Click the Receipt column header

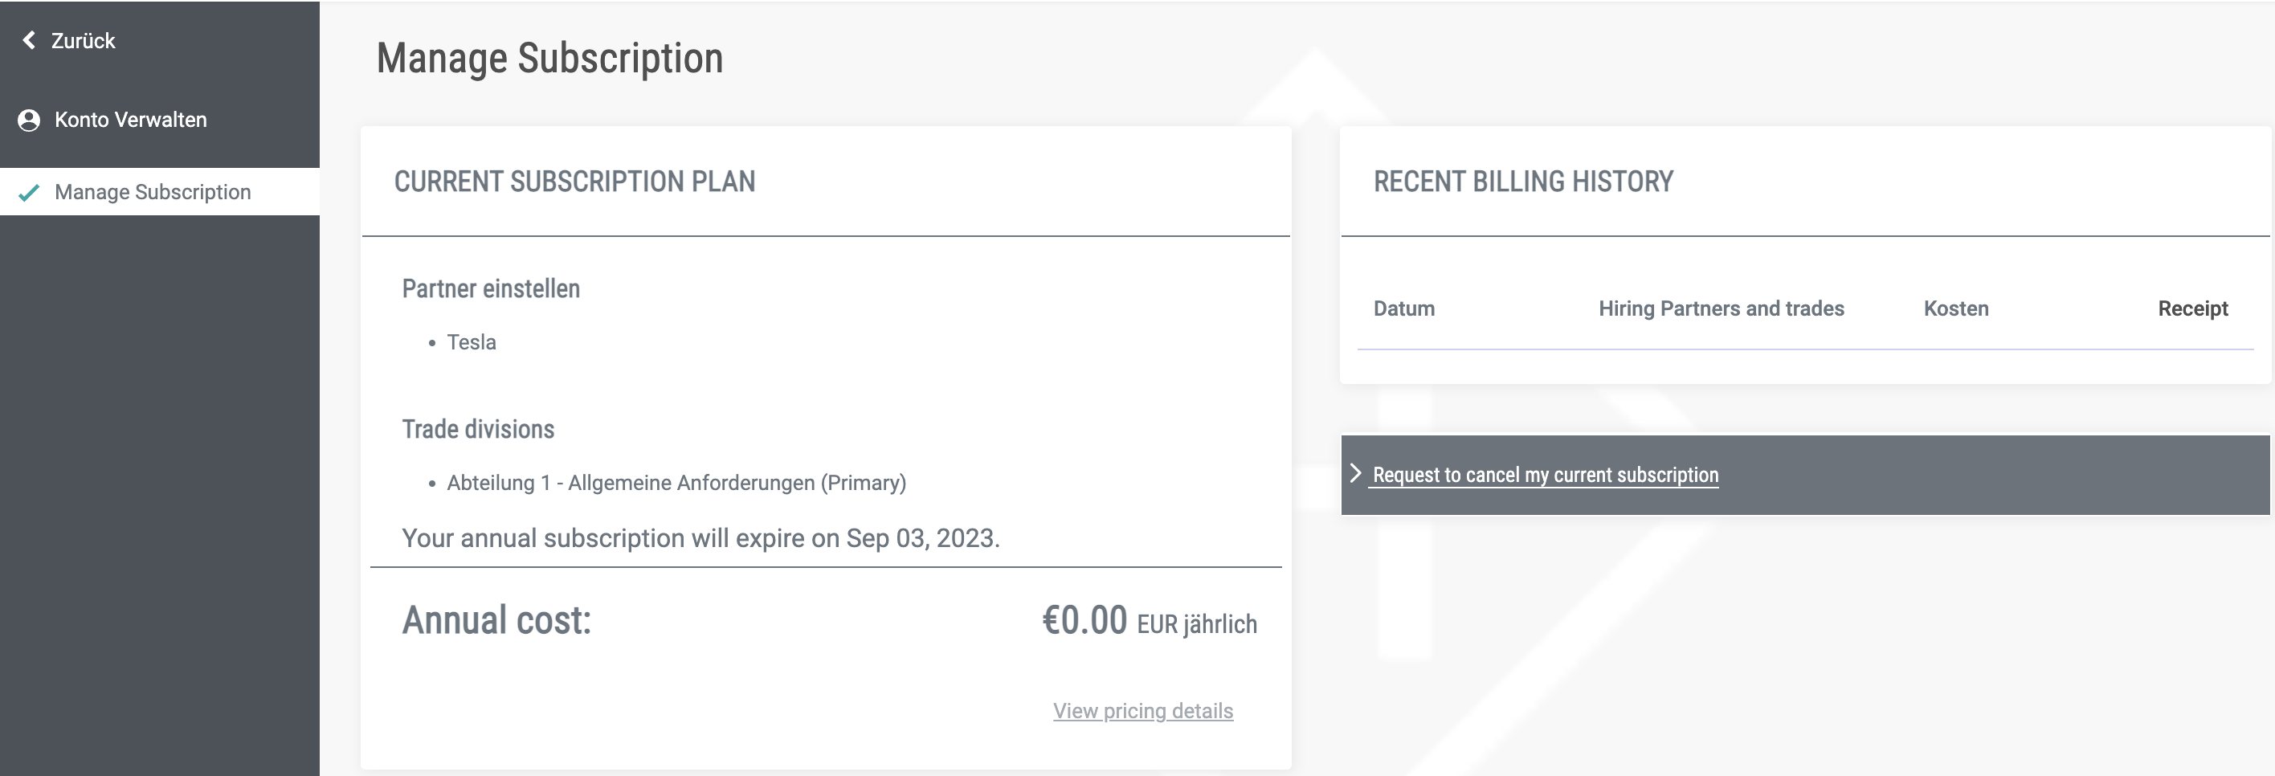2192,308
